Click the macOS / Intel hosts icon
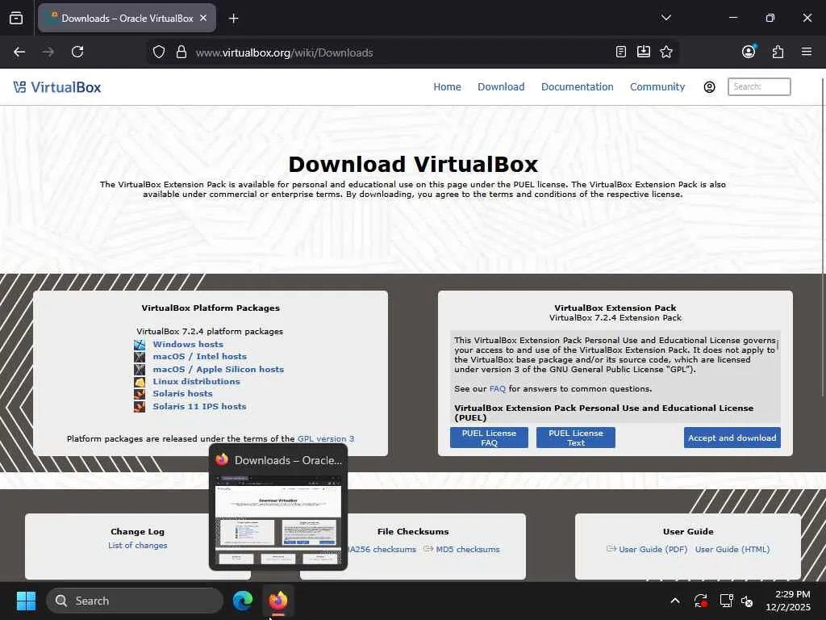The image size is (826, 620). 139,357
